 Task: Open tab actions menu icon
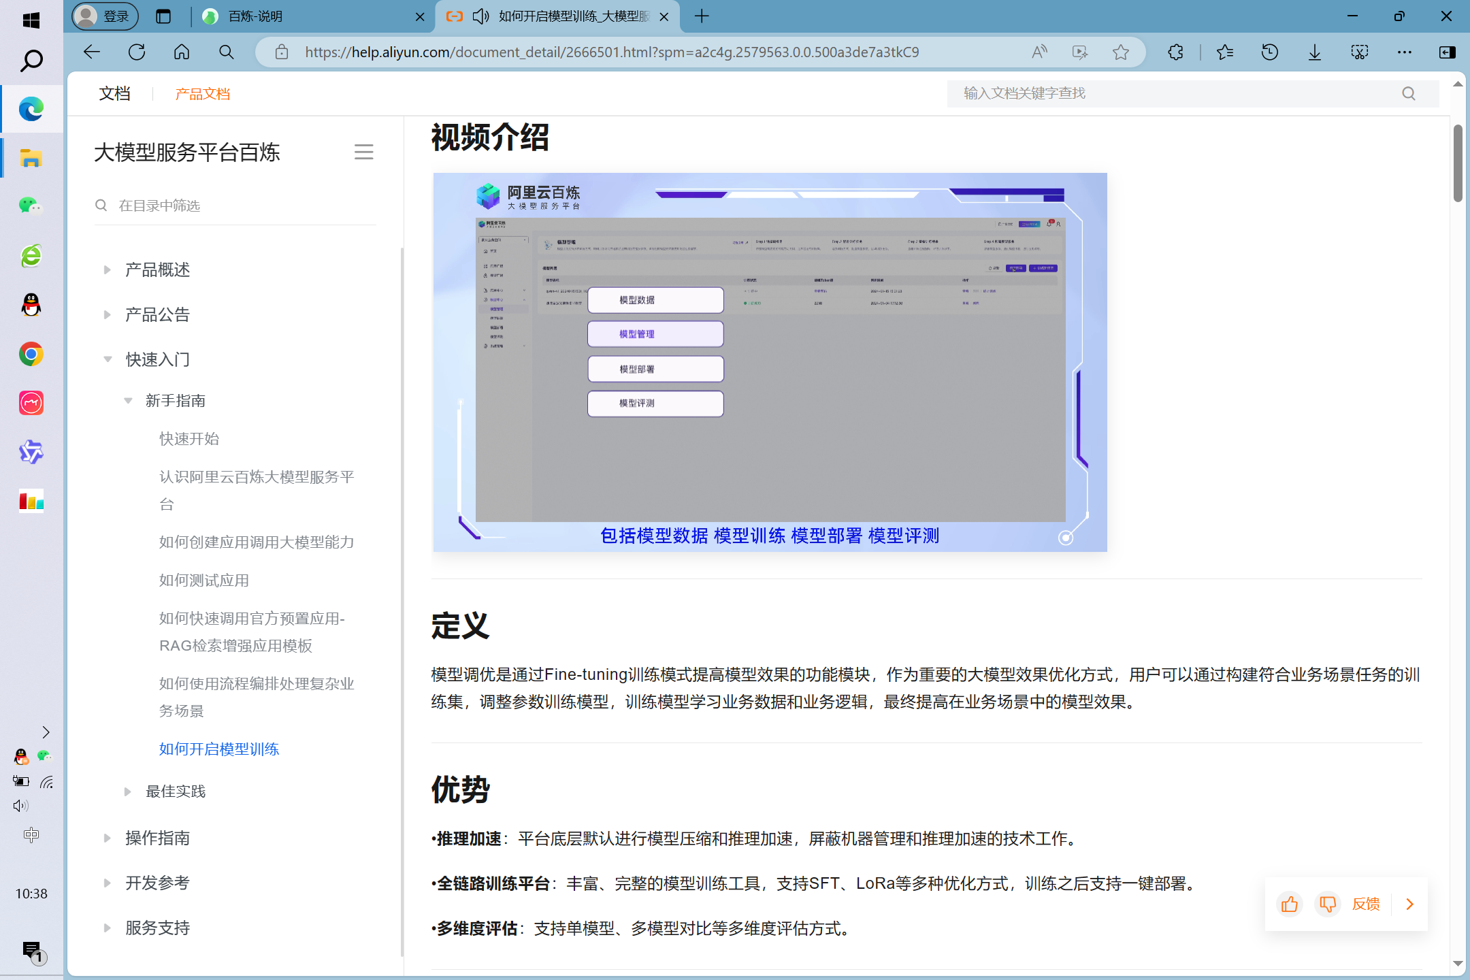[163, 16]
